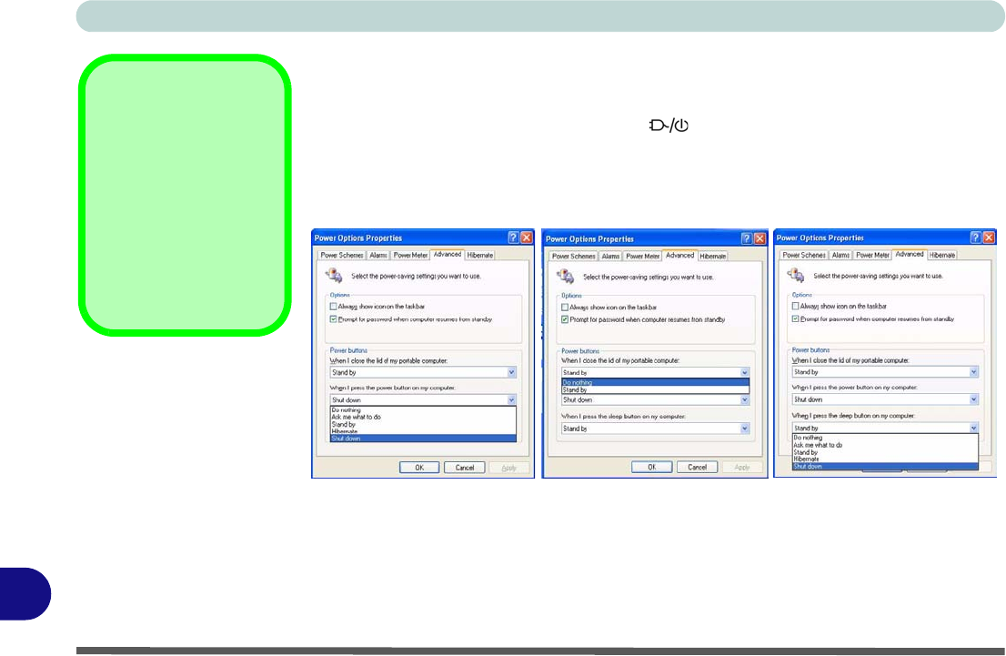The image size is (1006, 656).
Task: Expand the close-lid dropdown in the right dialog
Action: click(973, 371)
